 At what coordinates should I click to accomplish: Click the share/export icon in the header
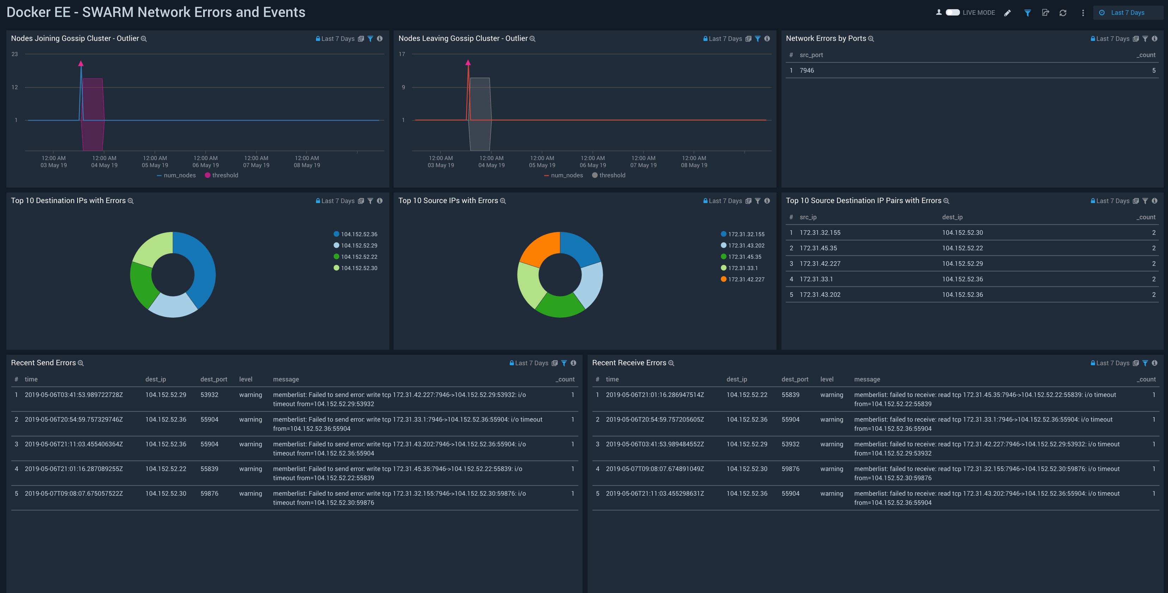coord(1046,12)
